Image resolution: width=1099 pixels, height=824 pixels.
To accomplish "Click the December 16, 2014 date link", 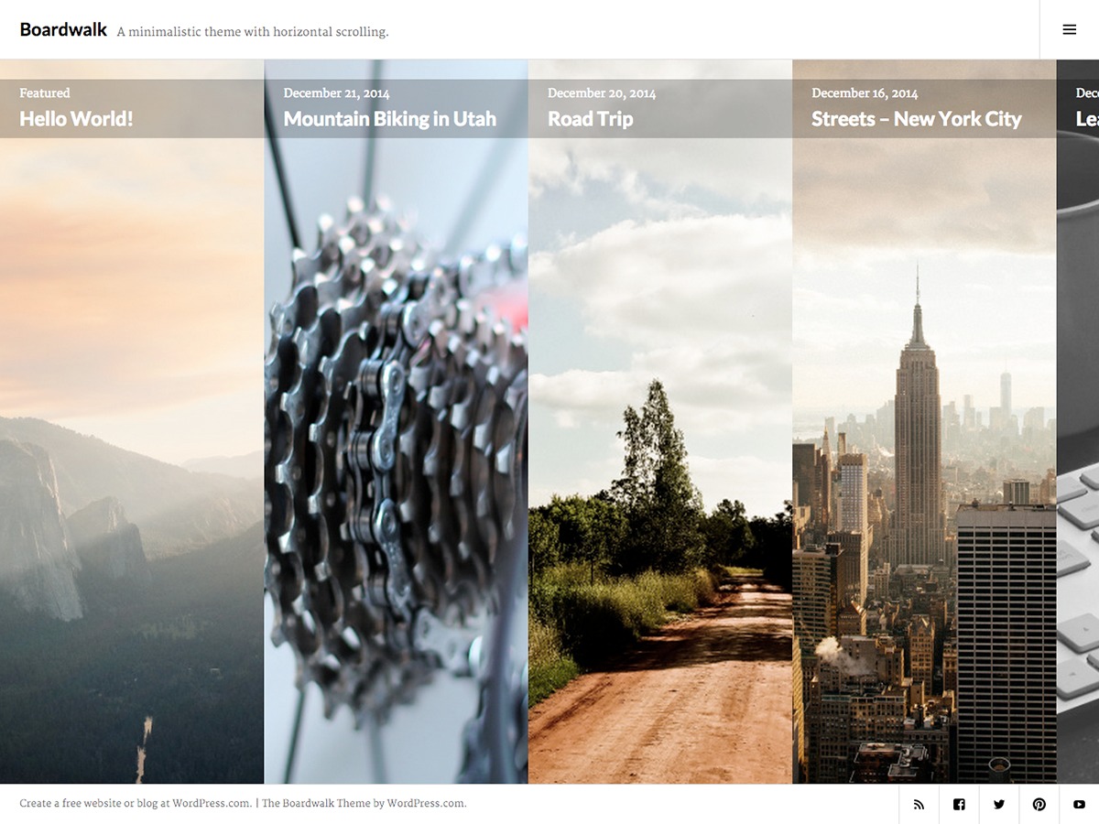I will pyautogui.click(x=865, y=92).
